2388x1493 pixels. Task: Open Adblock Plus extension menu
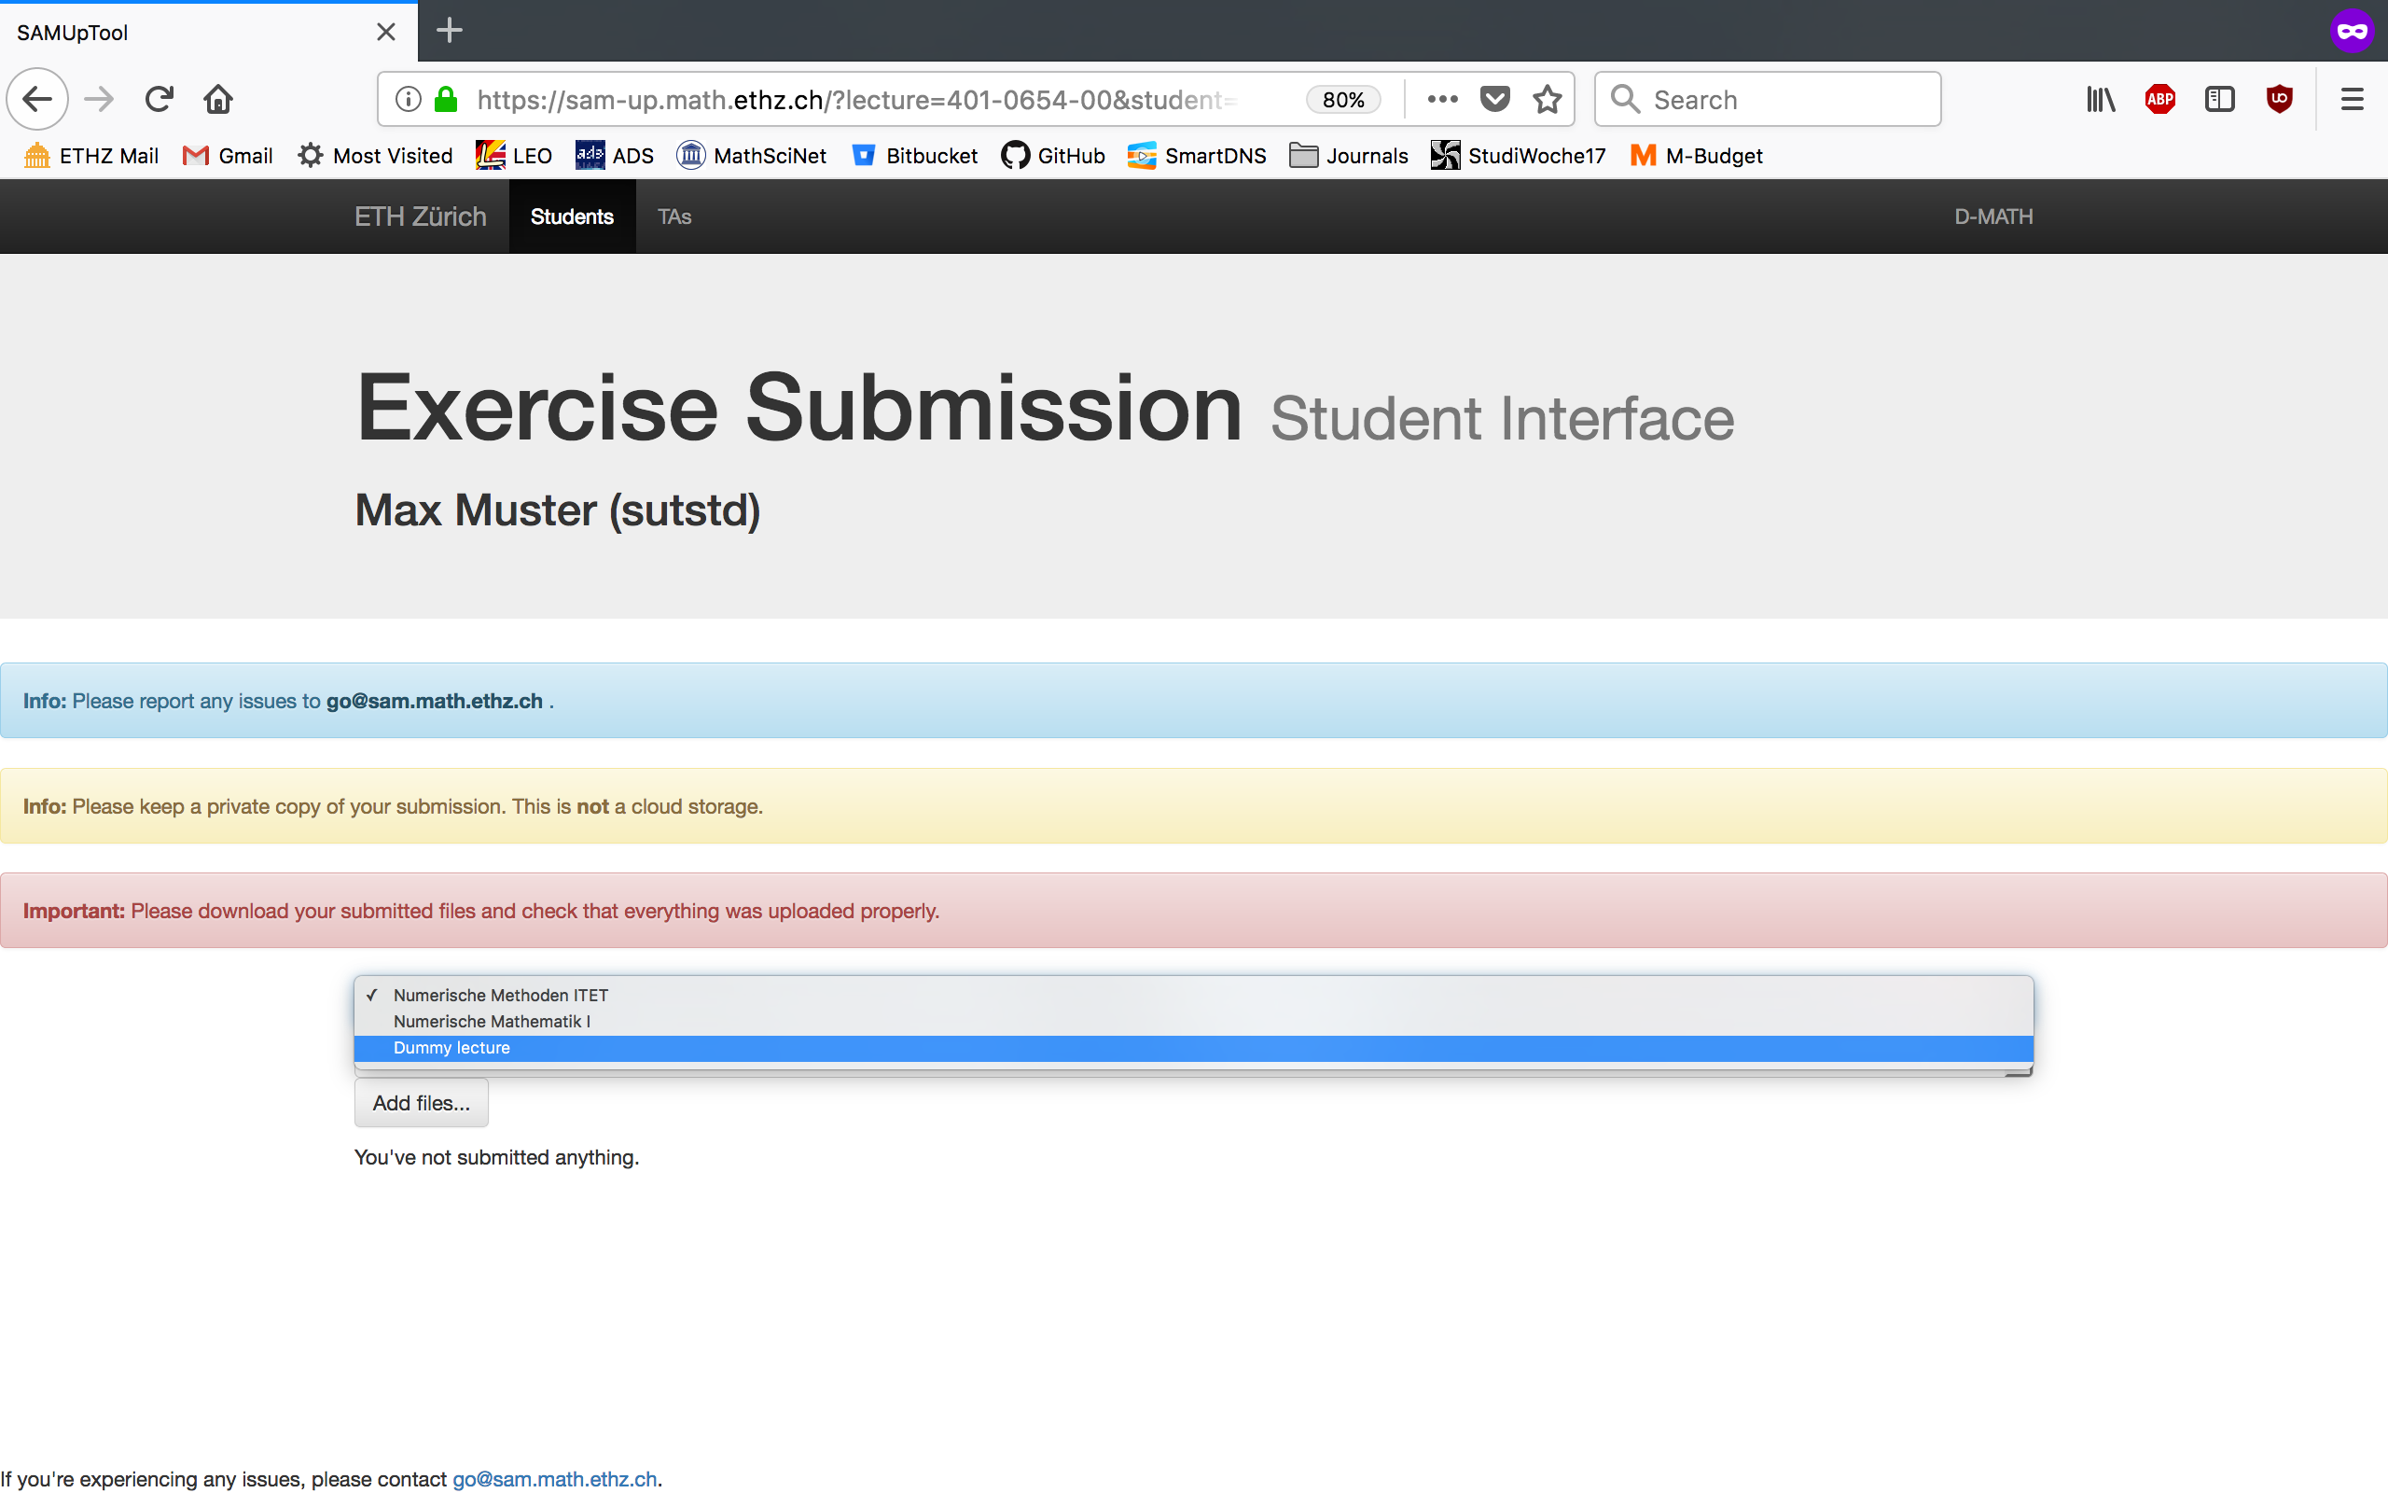click(2160, 99)
